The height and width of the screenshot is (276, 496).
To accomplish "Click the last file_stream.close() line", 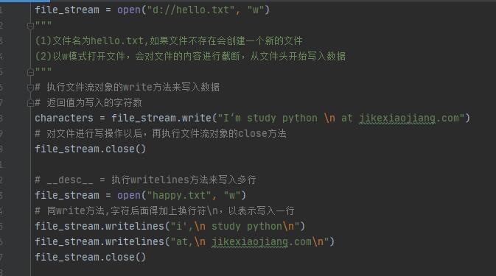I will (x=91, y=258).
